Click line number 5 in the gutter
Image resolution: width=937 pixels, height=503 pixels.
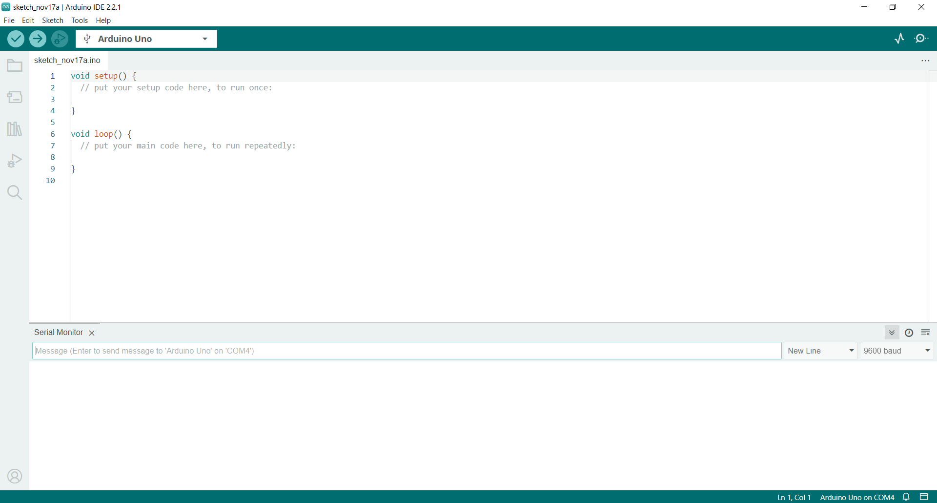[53, 122]
